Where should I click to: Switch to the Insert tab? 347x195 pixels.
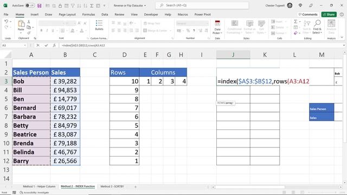coord(34,15)
